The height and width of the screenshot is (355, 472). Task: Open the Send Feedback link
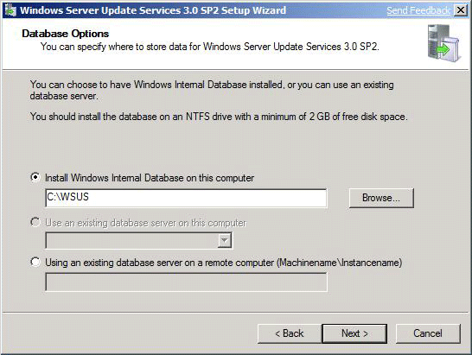coord(418,10)
